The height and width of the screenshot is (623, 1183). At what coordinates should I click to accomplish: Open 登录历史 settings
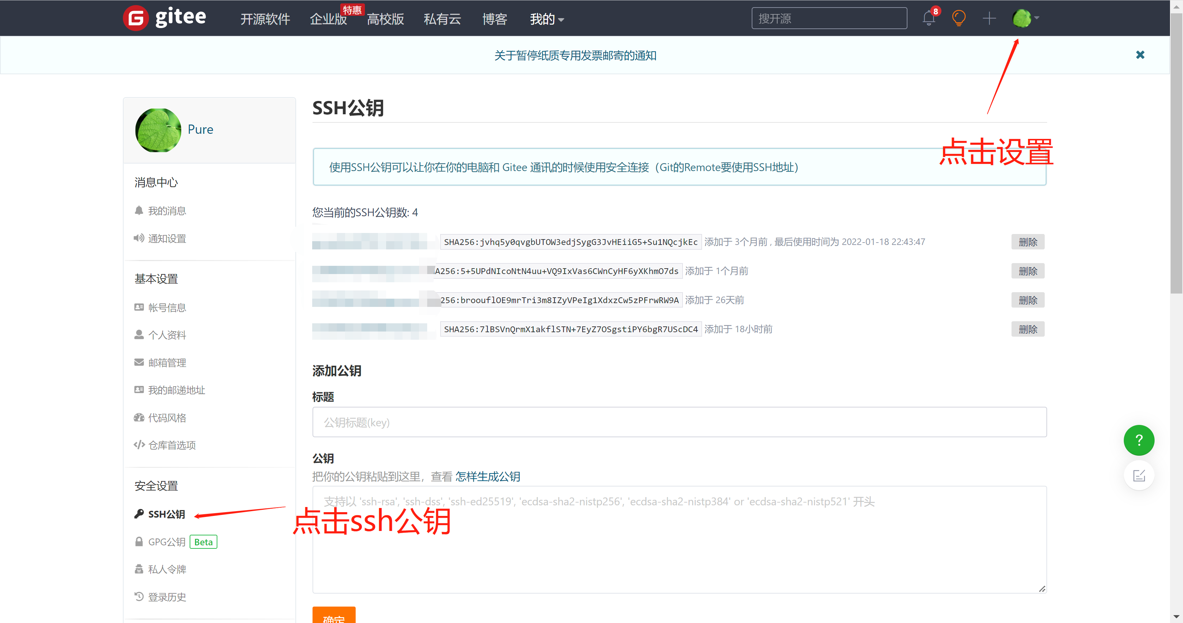click(x=167, y=597)
